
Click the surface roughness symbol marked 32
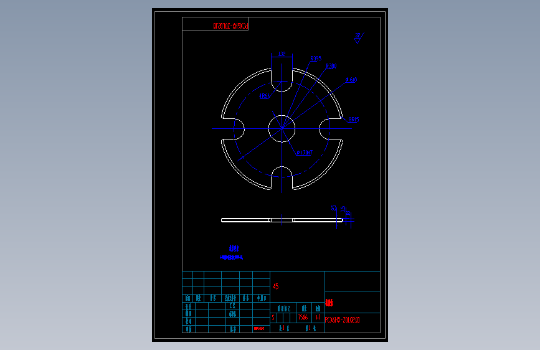point(359,37)
